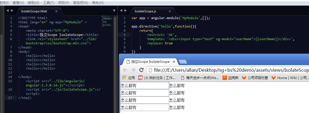Image resolution: width=309 pixels, height=113 pixels.
Task: Switch to the IsolateScope.html editor tab
Action: [x=34, y=11]
